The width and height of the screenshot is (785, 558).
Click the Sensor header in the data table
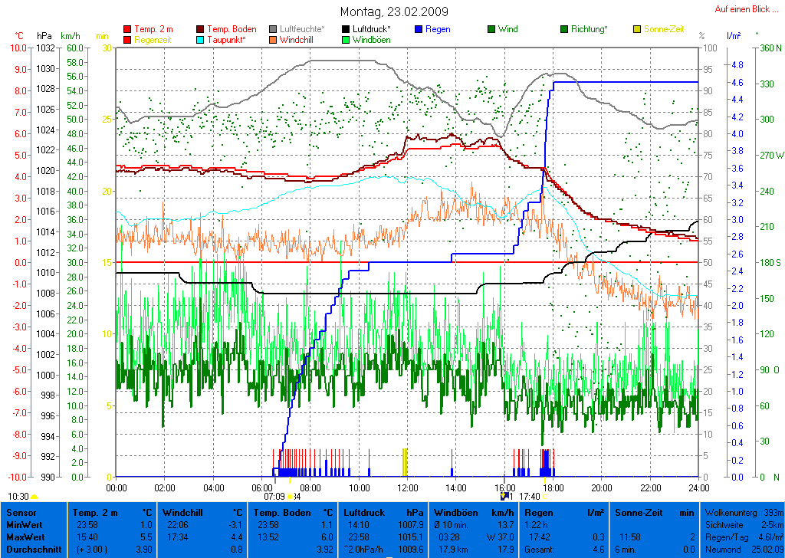pos(21,512)
